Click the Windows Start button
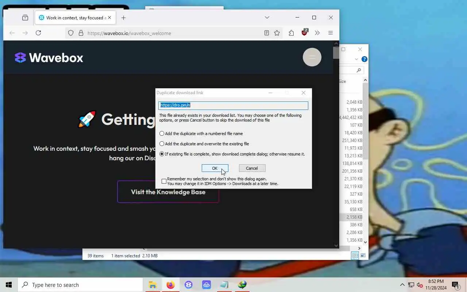 9,285
